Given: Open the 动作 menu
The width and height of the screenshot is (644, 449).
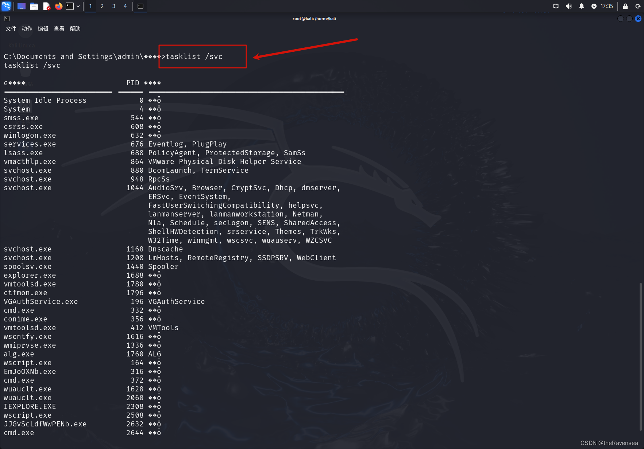Looking at the screenshot, I should (x=27, y=29).
